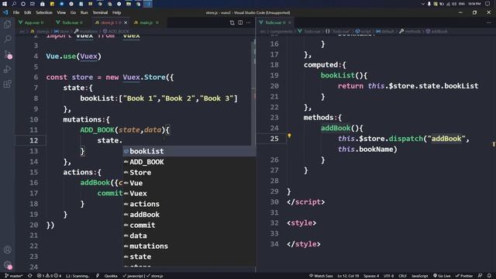Image resolution: width=496 pixels, height=279 pixels.
Task: Open the Manage gear in activity bar
Action: (8, 265)
